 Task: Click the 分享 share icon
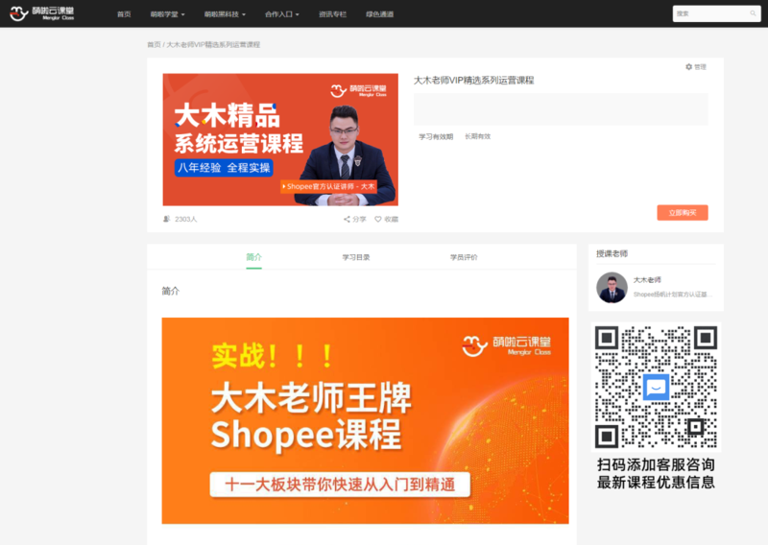coord(347,219)
